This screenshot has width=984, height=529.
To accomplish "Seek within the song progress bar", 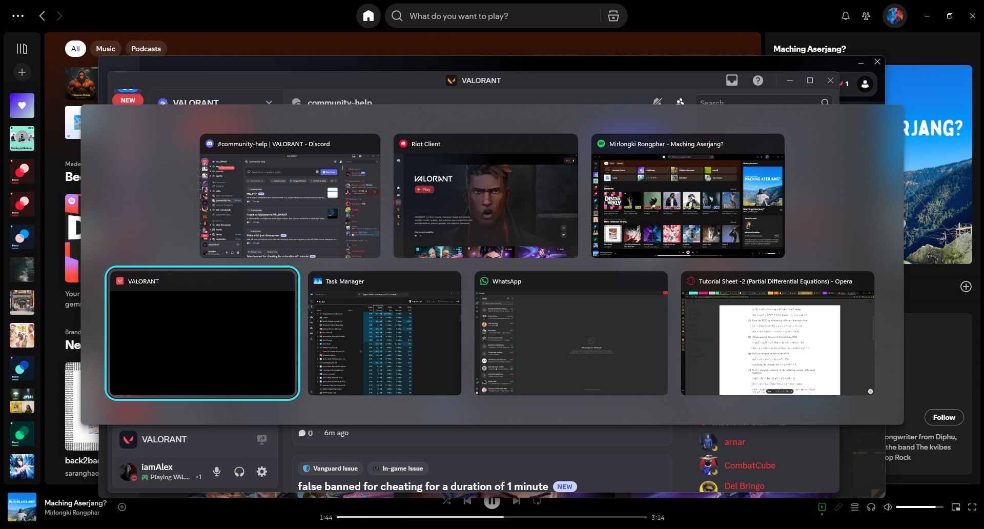I will coord(492,517).
